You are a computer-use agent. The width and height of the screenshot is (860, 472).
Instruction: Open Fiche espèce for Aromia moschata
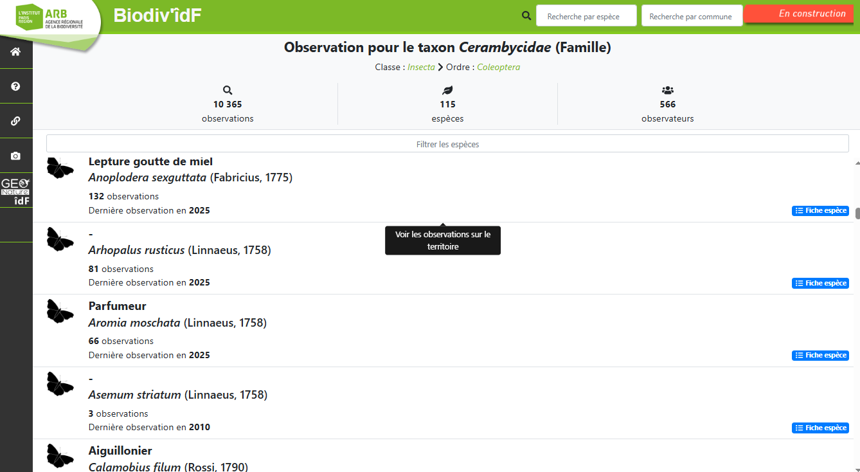pyautogui.click(x=820, y=355)
